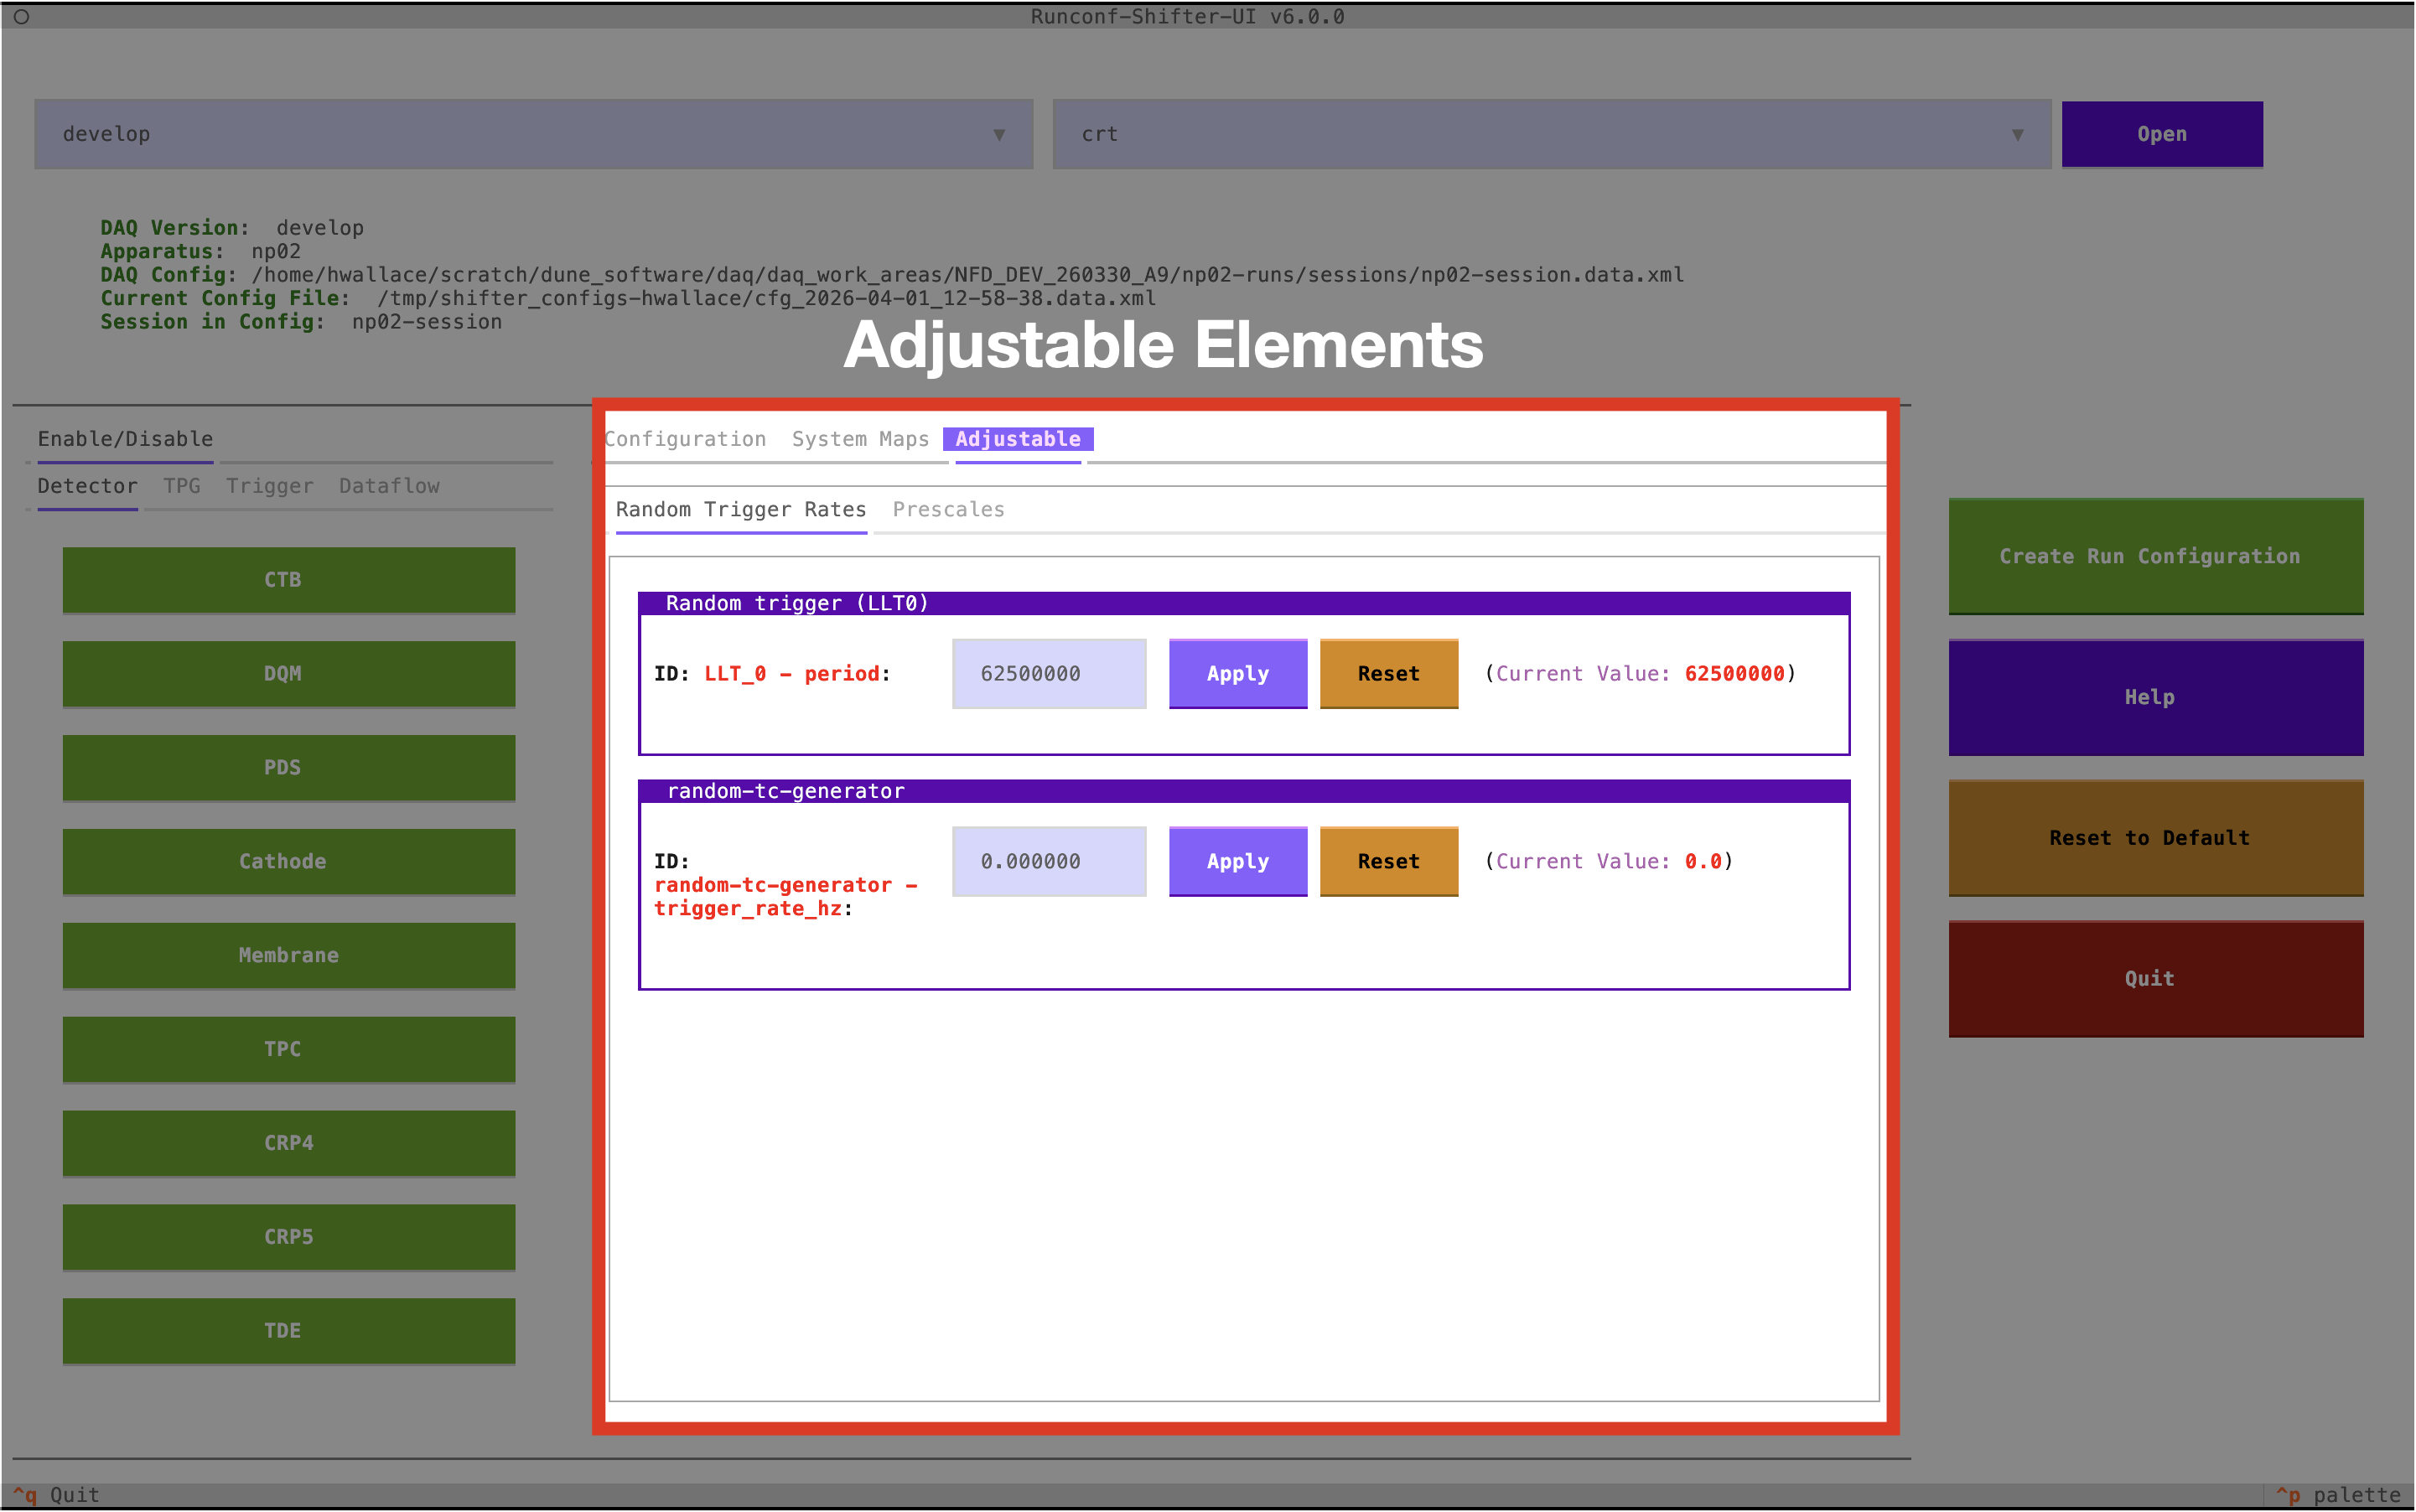Switch to the Prescales tab
Screen dimensions: 2416x1512
pyautogui.click(x=948, y=510)
